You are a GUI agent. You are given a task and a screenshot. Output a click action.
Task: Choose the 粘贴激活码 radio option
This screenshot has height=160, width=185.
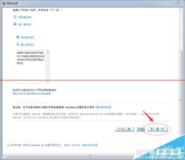[x=18, y=37]
